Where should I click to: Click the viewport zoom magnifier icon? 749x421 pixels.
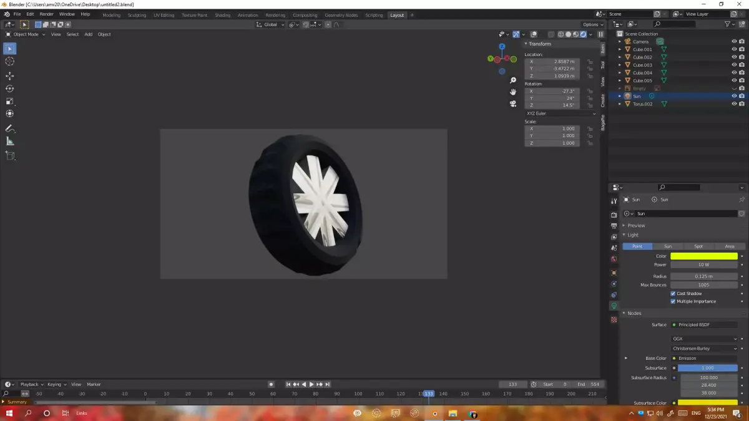coord(513,80)
